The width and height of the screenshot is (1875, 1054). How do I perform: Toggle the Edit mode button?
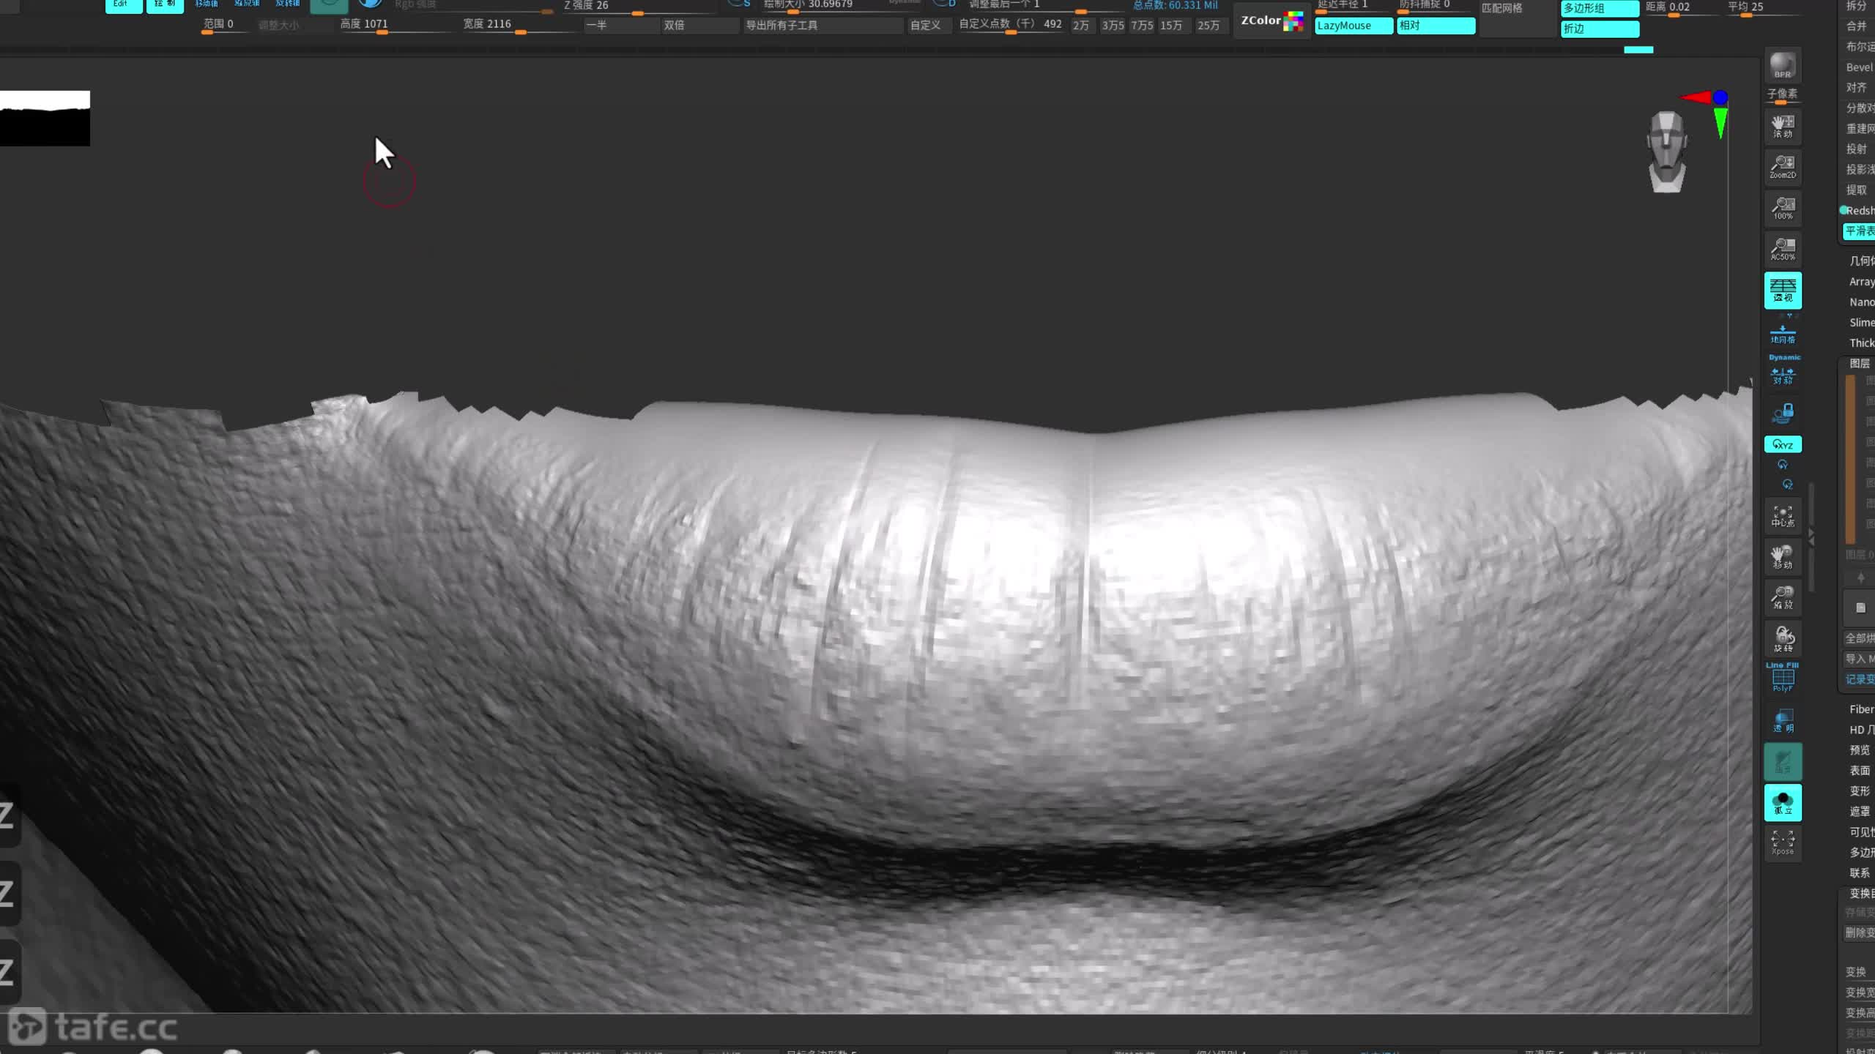tap(123, 5)
